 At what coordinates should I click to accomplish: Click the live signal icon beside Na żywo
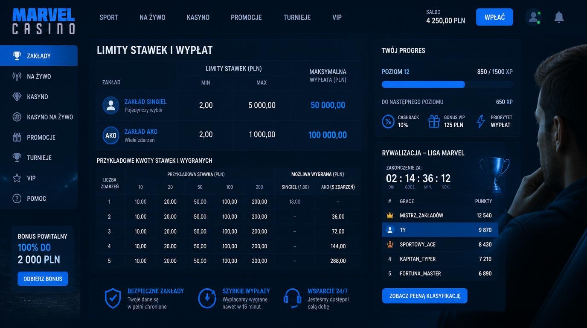(17, 76)
